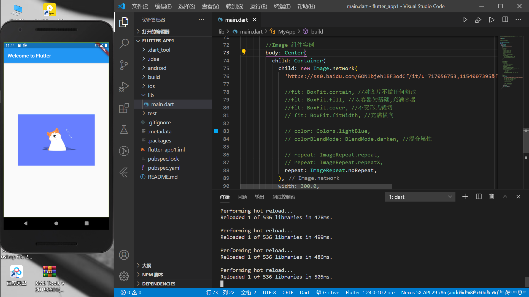This screenshot has height=297, width=529.
Task: Click the outlined run triangle icon
Action: click(492, 20)
